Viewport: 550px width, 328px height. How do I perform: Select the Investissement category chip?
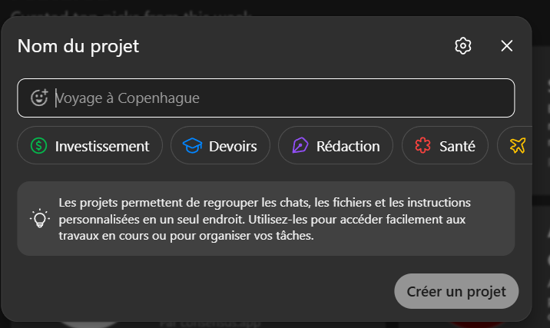(89, 146)
